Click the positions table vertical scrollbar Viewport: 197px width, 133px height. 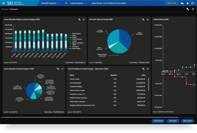click(x=148, y=84)
